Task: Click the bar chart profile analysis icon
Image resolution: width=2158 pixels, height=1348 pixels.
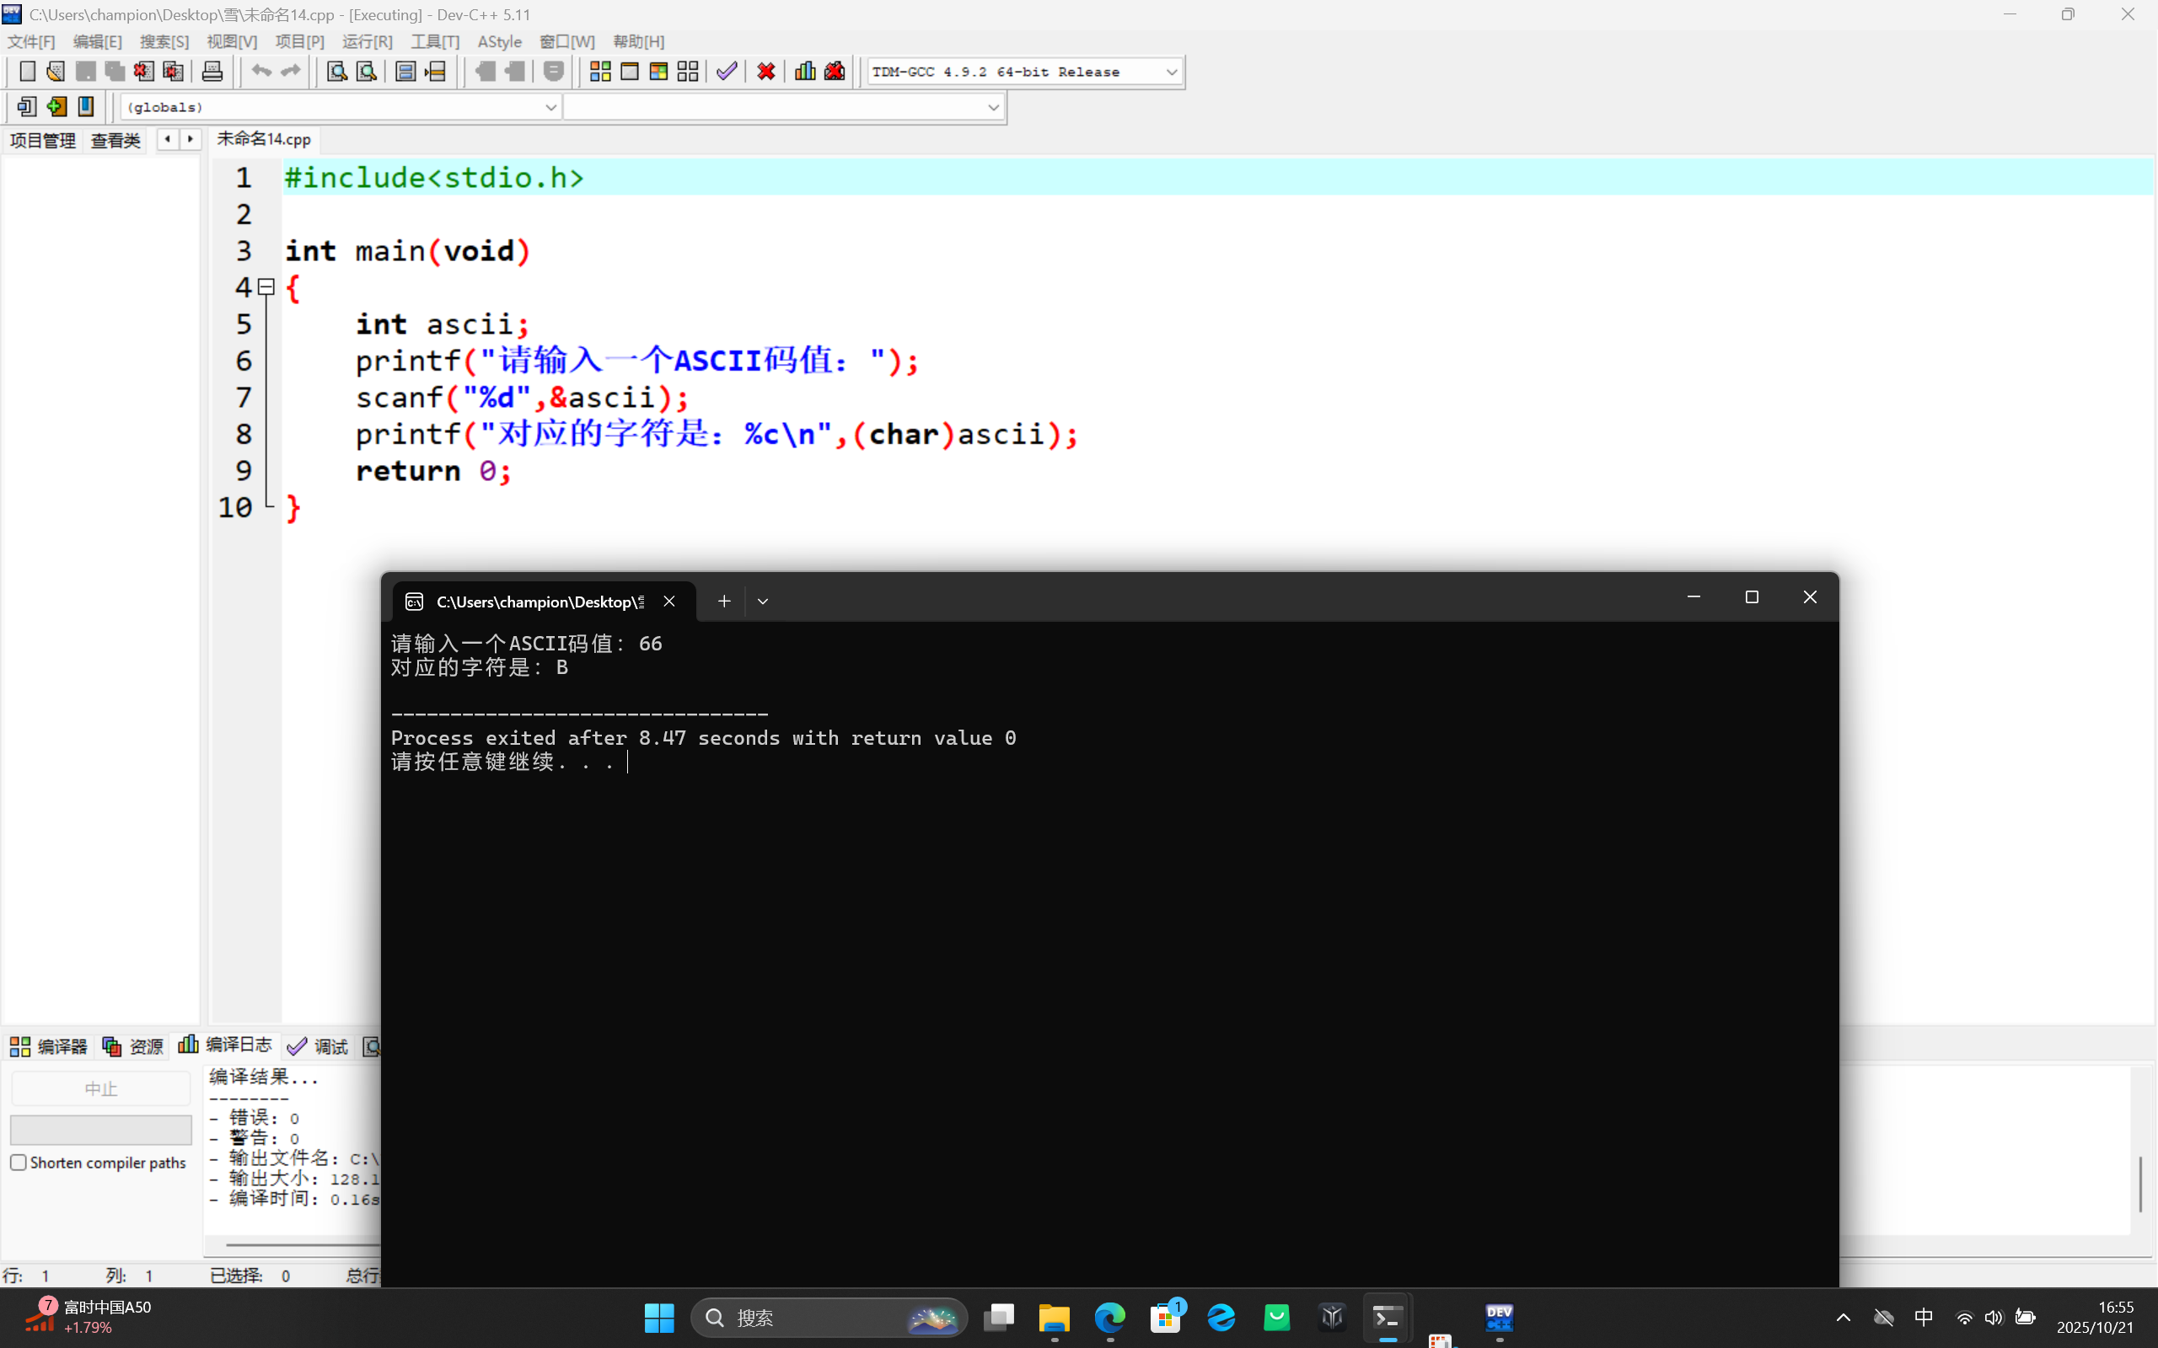Action: [804, 72]
